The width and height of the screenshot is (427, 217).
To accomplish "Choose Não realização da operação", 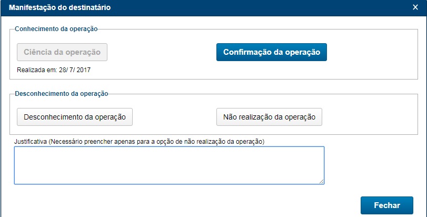I will point(269,117).
